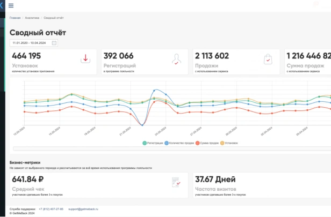
Task: Toggle Регистрации series in chart legend
Action: click(x=153, y=143)
